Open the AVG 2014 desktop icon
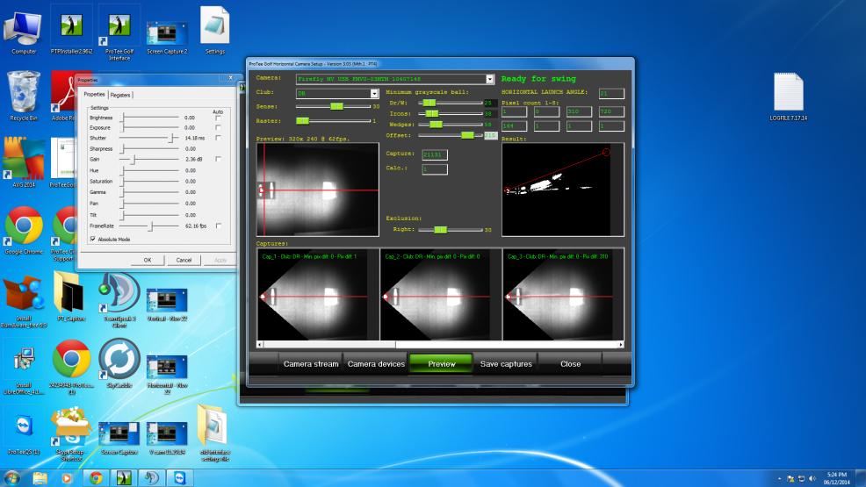This screenshot has width=866, height=487. 23,162
